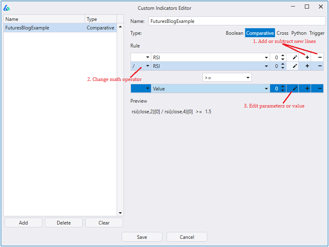Click plus icon on second RSI row
The image size is (329, 247).
pos(307,66)
